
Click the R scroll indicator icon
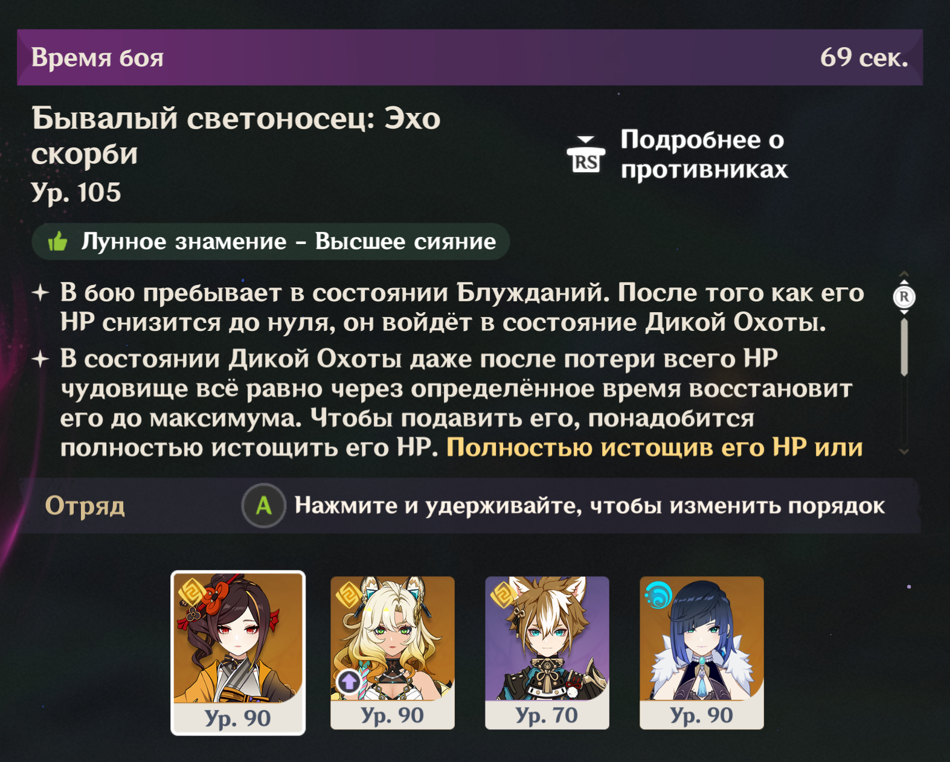pos(904,296)
